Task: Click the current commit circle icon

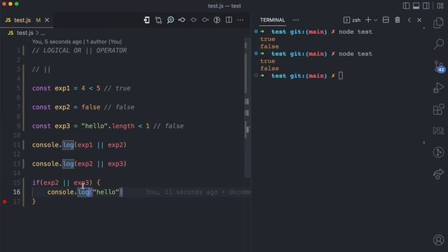Action: click(193, 20)
